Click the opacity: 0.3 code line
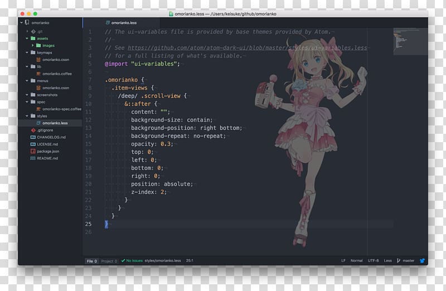Image resolution: width=446 pixels, height=291 pixels. (x=152, y=144)
